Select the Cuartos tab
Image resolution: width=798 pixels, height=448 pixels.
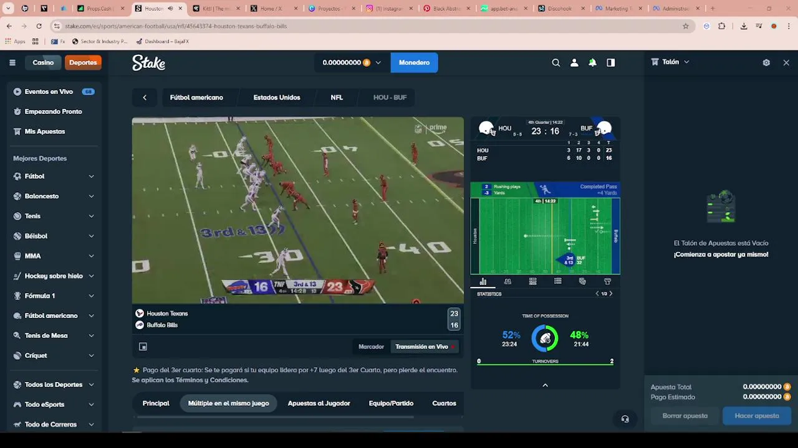pyautogui.click(x=444, y=403)
